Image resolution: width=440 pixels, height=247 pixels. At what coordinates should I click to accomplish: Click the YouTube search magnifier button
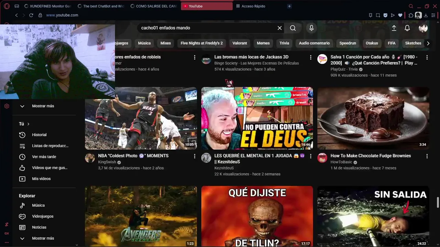pyautogui.click(x=293, y=28)
